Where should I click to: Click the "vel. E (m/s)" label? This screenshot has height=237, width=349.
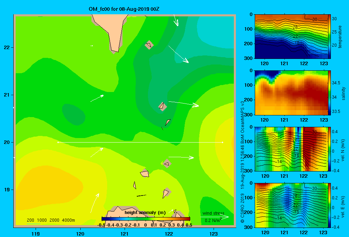point(343,207)
